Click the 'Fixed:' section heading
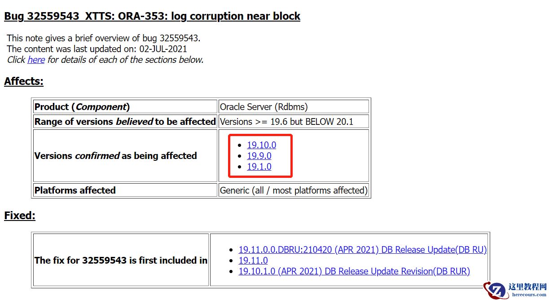The image size is (549, 300). tap(20, 216)
